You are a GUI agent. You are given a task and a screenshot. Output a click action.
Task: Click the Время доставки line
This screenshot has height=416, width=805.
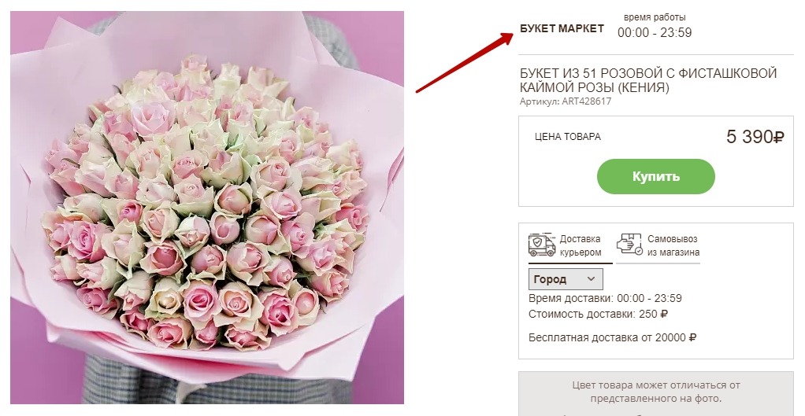click(x=605, y=298)
